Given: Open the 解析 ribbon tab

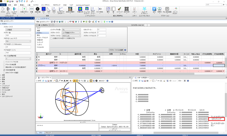Looking at the screenshot, I should [x=16, y=5].
